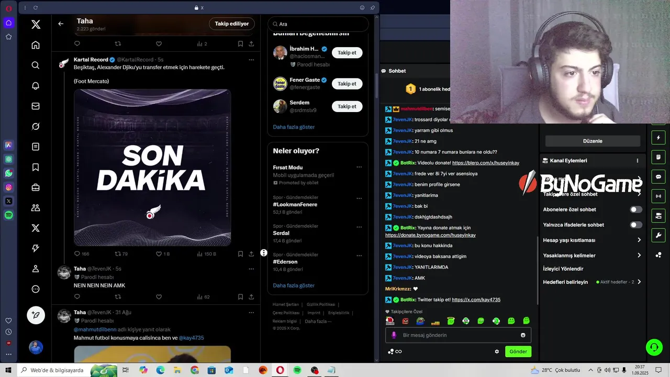Open the Serdal trending topic
Screen dimensions: 670x377
coord(281,233)
